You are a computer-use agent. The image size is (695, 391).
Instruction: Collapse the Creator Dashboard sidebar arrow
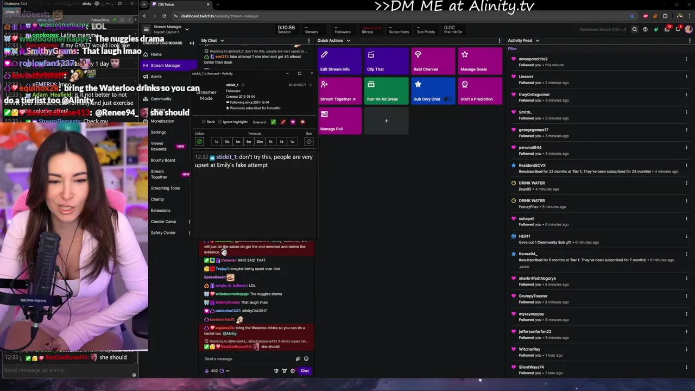[x=192, y=43]
